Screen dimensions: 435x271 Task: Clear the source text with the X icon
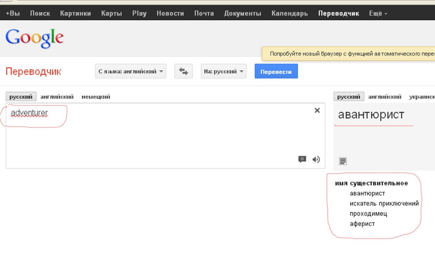(x=317, y=110)
